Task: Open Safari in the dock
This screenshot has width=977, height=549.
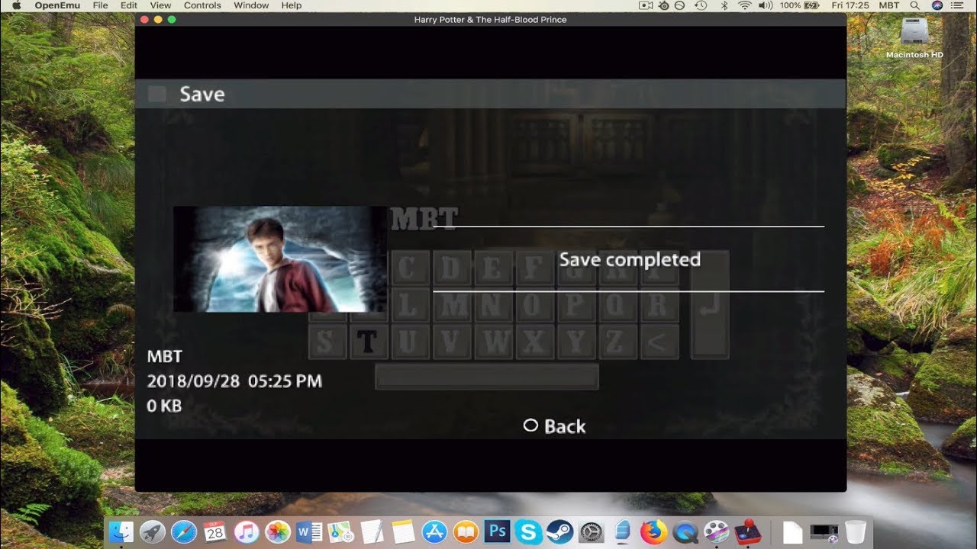Action: (184, 531)
